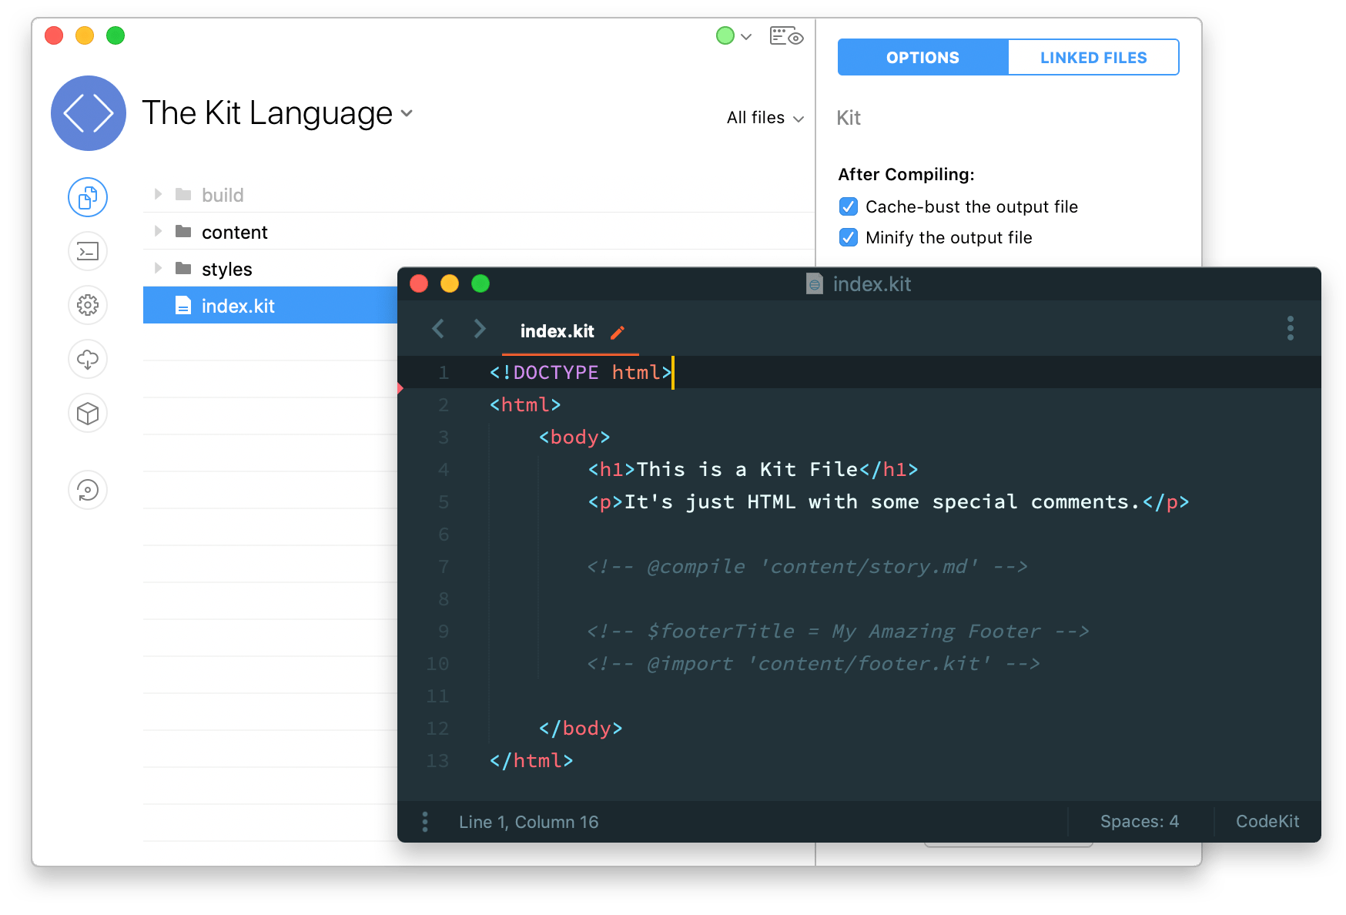Image resolution: width=1346 pixels, height=915 pixels.
Task: Click the closing body tag line
Action: click(581, 729)
